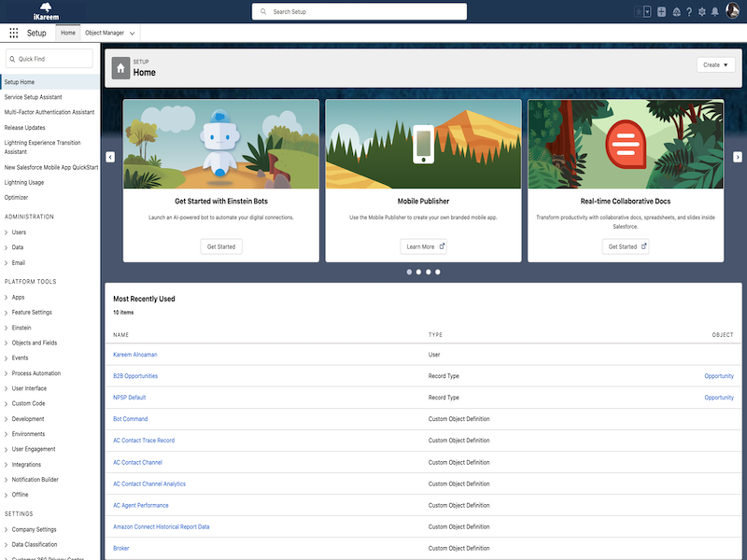Switch to the Home tab
747x560 pixels.
(67, 33)
